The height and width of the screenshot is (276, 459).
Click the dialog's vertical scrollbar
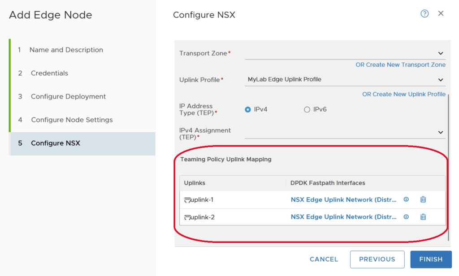click(448, 166)
